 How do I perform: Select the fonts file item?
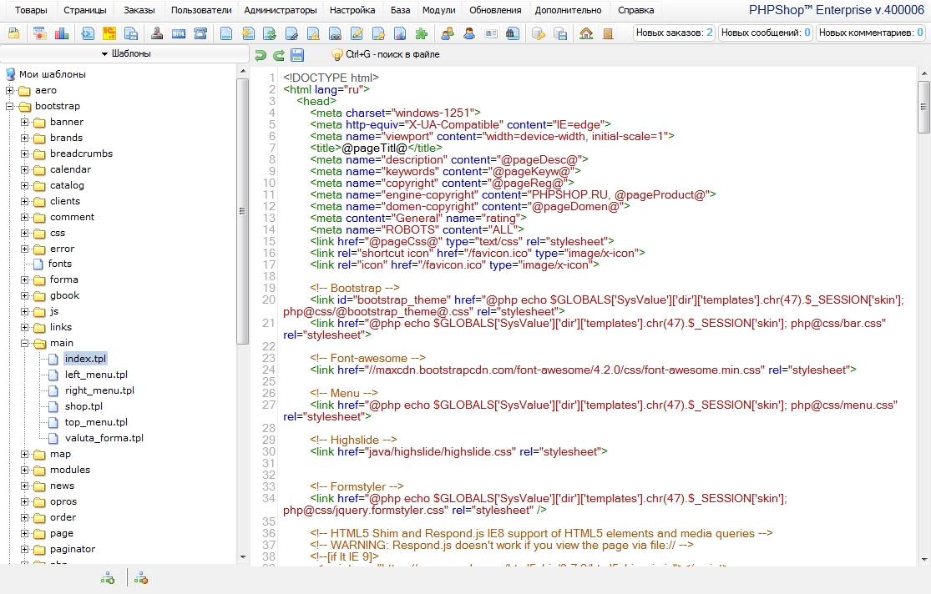60,264
